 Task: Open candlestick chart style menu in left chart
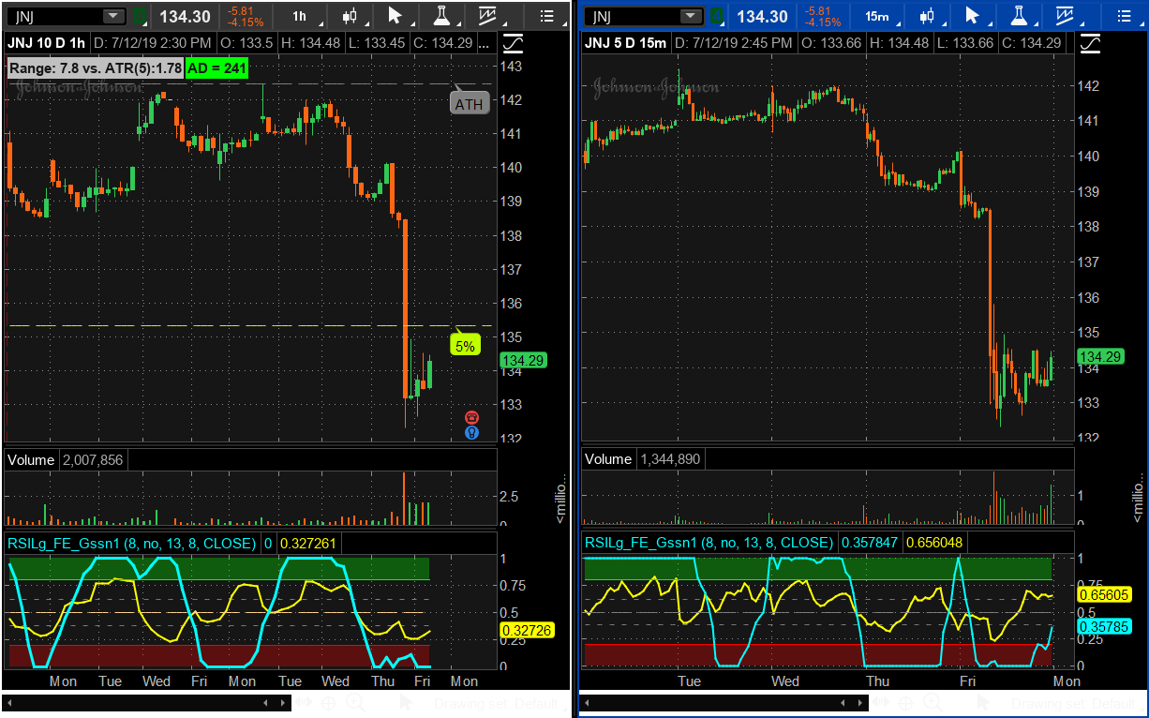tap(351, 16)
